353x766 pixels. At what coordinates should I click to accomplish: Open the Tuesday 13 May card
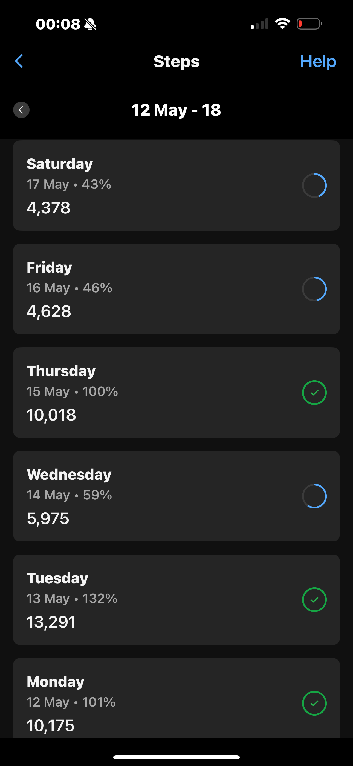(176, 599)
